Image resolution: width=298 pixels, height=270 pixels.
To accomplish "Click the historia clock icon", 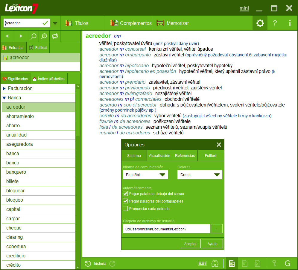I will click(x=88, y=263).
